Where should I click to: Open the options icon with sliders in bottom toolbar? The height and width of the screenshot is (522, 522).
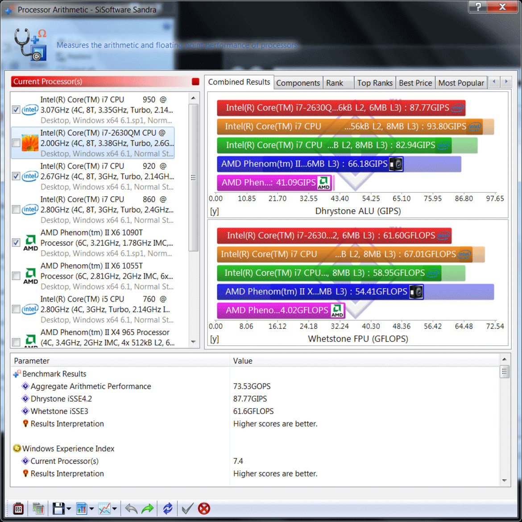(18, 508)
